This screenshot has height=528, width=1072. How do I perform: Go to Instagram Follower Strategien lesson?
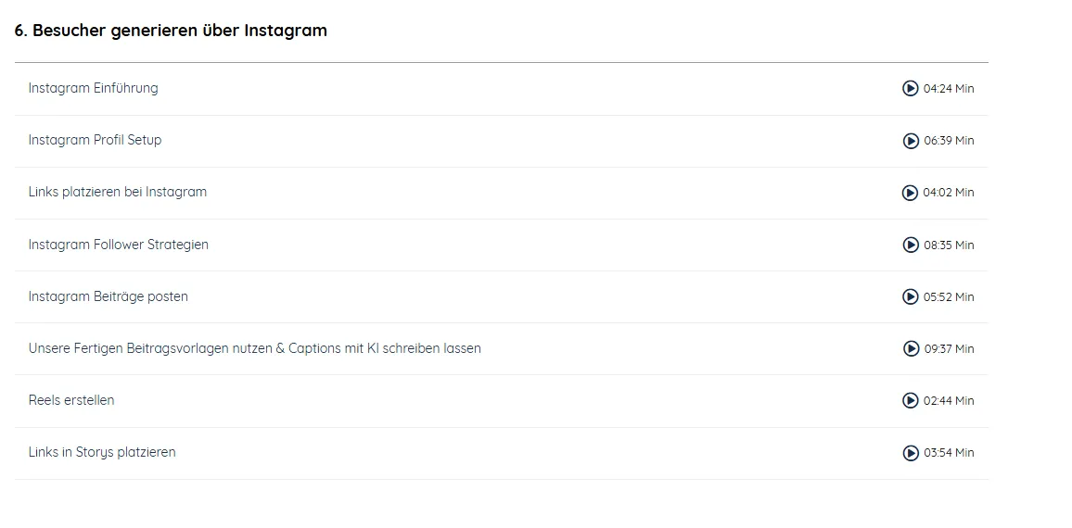click(x=118, y=245)
